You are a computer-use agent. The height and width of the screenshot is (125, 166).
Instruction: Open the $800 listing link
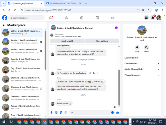click(68, 37)
